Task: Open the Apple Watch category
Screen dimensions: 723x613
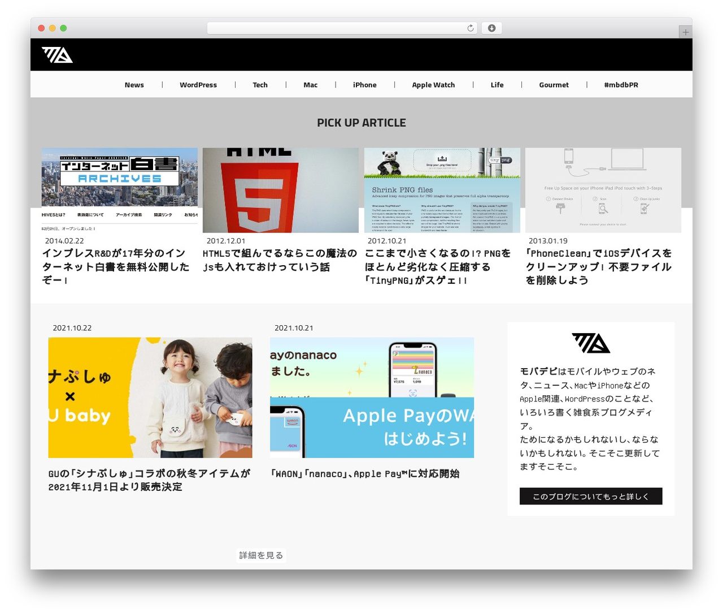Action: pos(433,85)
